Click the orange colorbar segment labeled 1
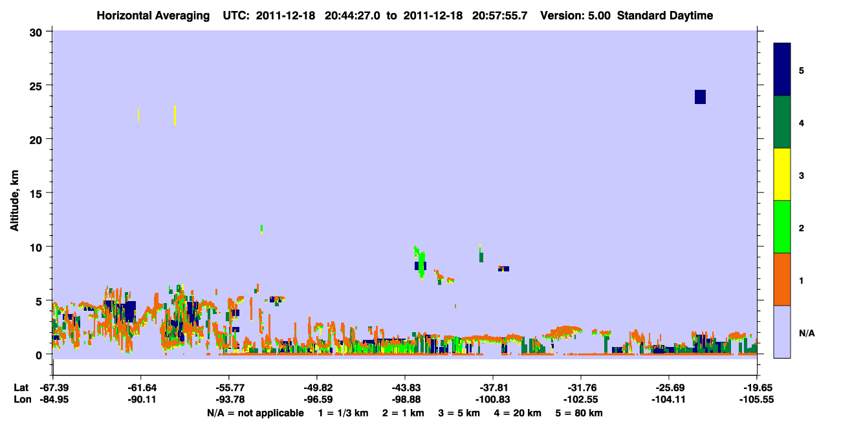Screen dimensions: 841x431 pos(782,279)
